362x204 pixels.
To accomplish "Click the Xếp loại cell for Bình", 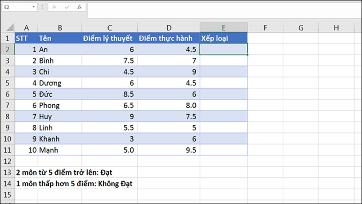I will pyautogui.click(x=224, y=61).
